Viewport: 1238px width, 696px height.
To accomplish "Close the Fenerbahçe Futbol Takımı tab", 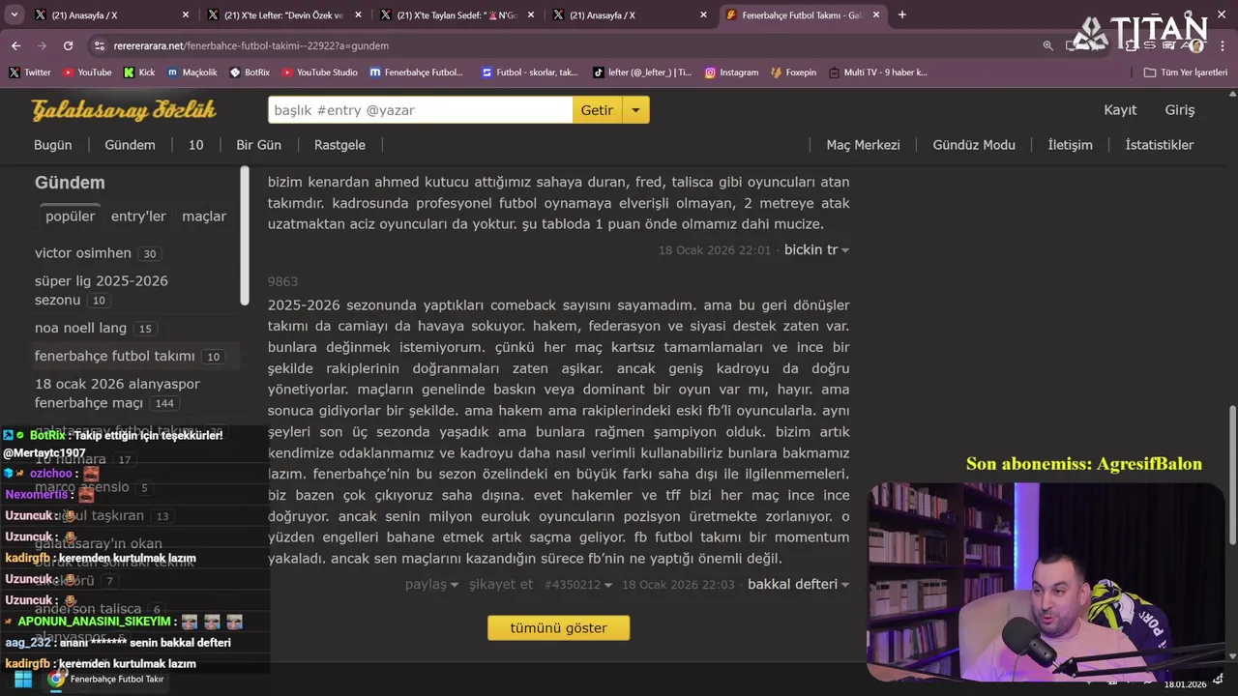I will [x=876, y=14].
